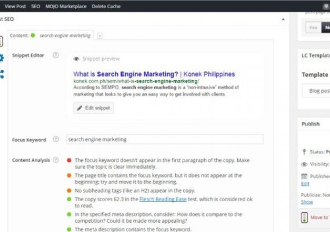
Task: Click the Edit snippet button
Action: tap(94, 108)
